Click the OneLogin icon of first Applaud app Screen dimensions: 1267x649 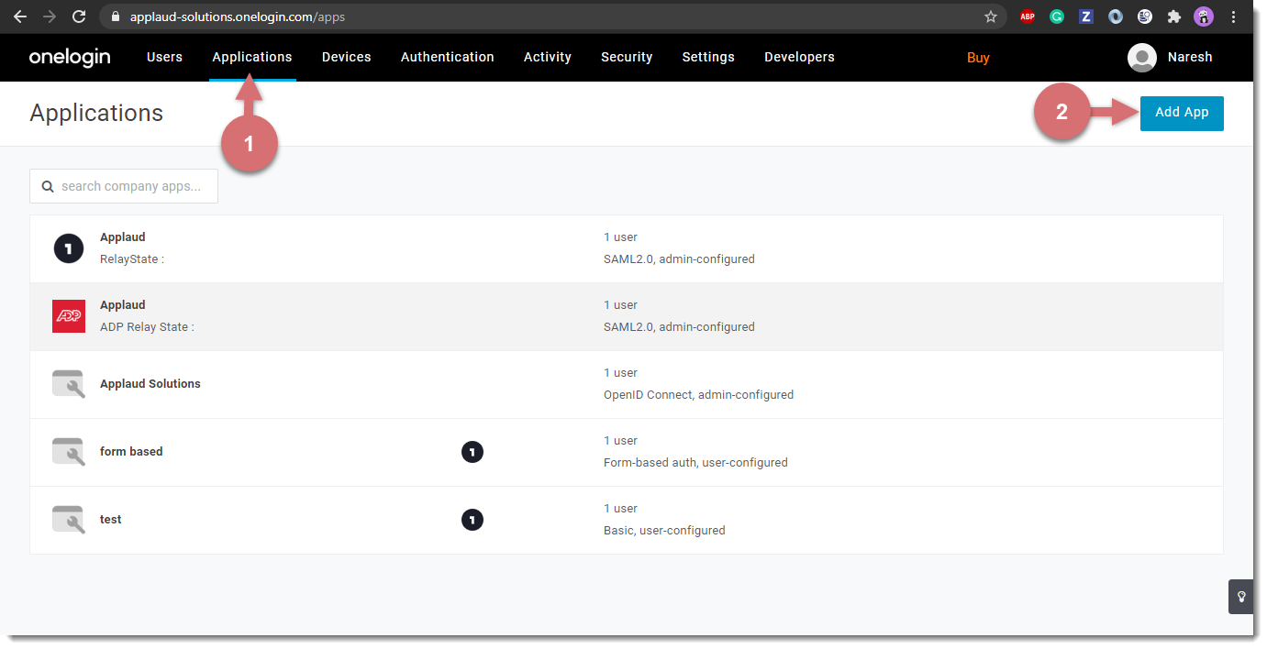pyautogui.click(x=69, y=248)
